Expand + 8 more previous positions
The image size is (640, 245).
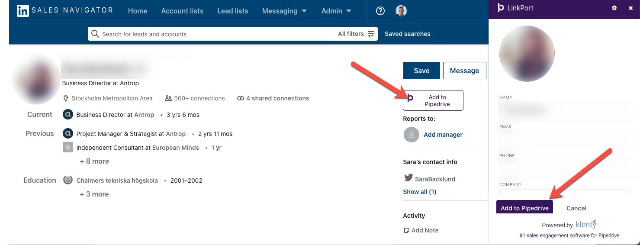pyautogui.click(x=94, y=161)
